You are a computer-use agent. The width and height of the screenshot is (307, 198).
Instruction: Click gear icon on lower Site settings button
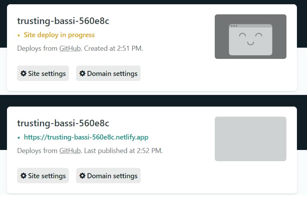24,176
